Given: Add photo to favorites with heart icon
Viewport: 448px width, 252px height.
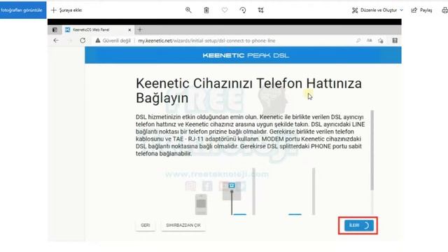Looking at the screenshot, I should tap(225, 10).
